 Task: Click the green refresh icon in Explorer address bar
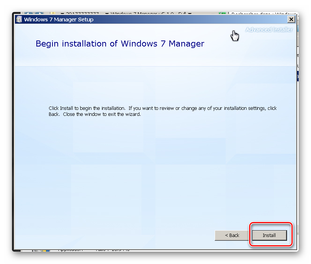tap(222, 14)
